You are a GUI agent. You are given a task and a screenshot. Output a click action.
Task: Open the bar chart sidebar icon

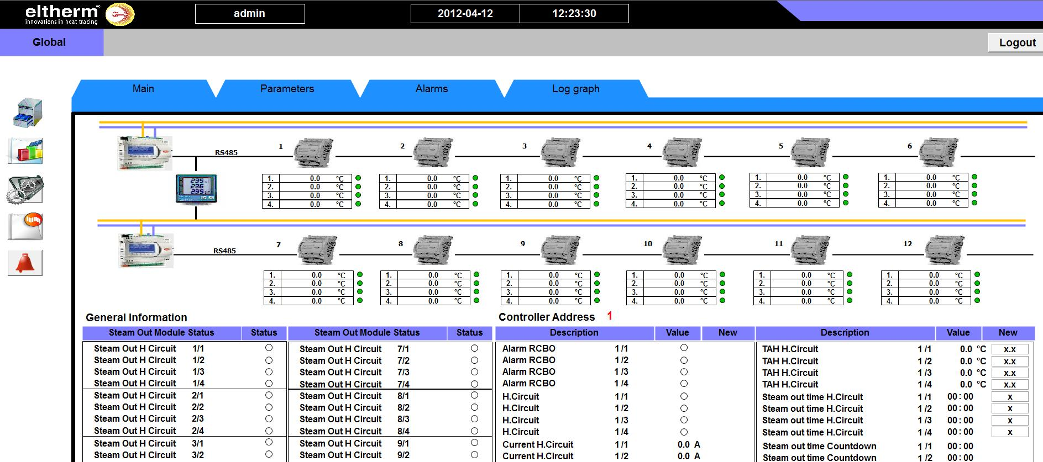click(25, 151)
